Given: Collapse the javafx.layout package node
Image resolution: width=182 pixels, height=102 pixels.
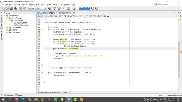Looking at the screenshot, I should tap(9, 20).
